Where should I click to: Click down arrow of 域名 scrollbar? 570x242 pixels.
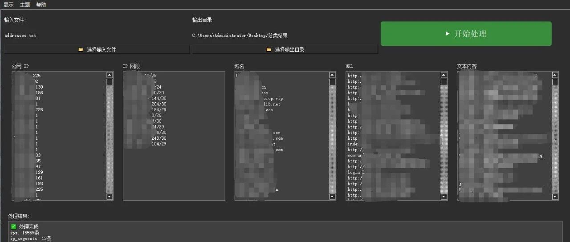(332, 196)
